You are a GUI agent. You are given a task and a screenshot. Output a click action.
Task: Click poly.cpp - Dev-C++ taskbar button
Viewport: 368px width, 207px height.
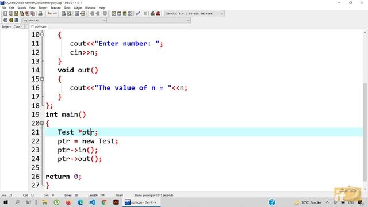tap(141, 202)
